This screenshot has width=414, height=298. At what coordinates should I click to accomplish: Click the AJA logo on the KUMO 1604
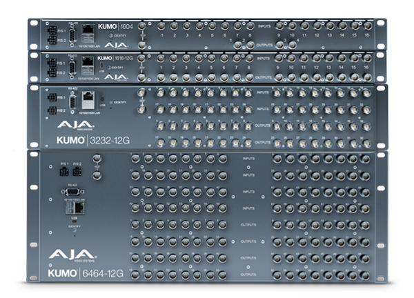[x=116, y=45]
